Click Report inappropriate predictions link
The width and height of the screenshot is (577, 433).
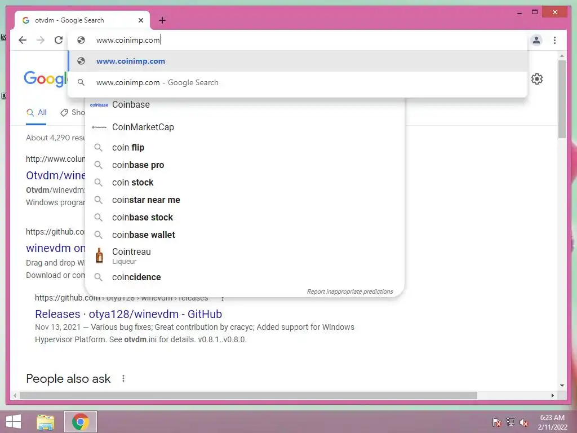350,291
